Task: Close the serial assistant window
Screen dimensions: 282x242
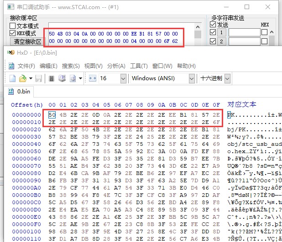Action: [268, 7]
